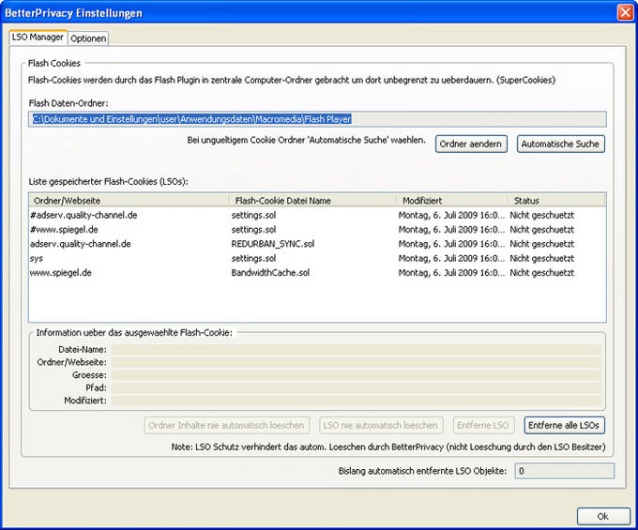Focus the Flash Daten-Ordner path field
638x530 pixels.
pos(317,119)
